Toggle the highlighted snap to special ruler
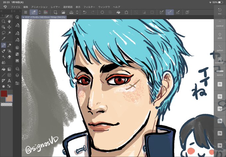 click(x=169, y=12)
